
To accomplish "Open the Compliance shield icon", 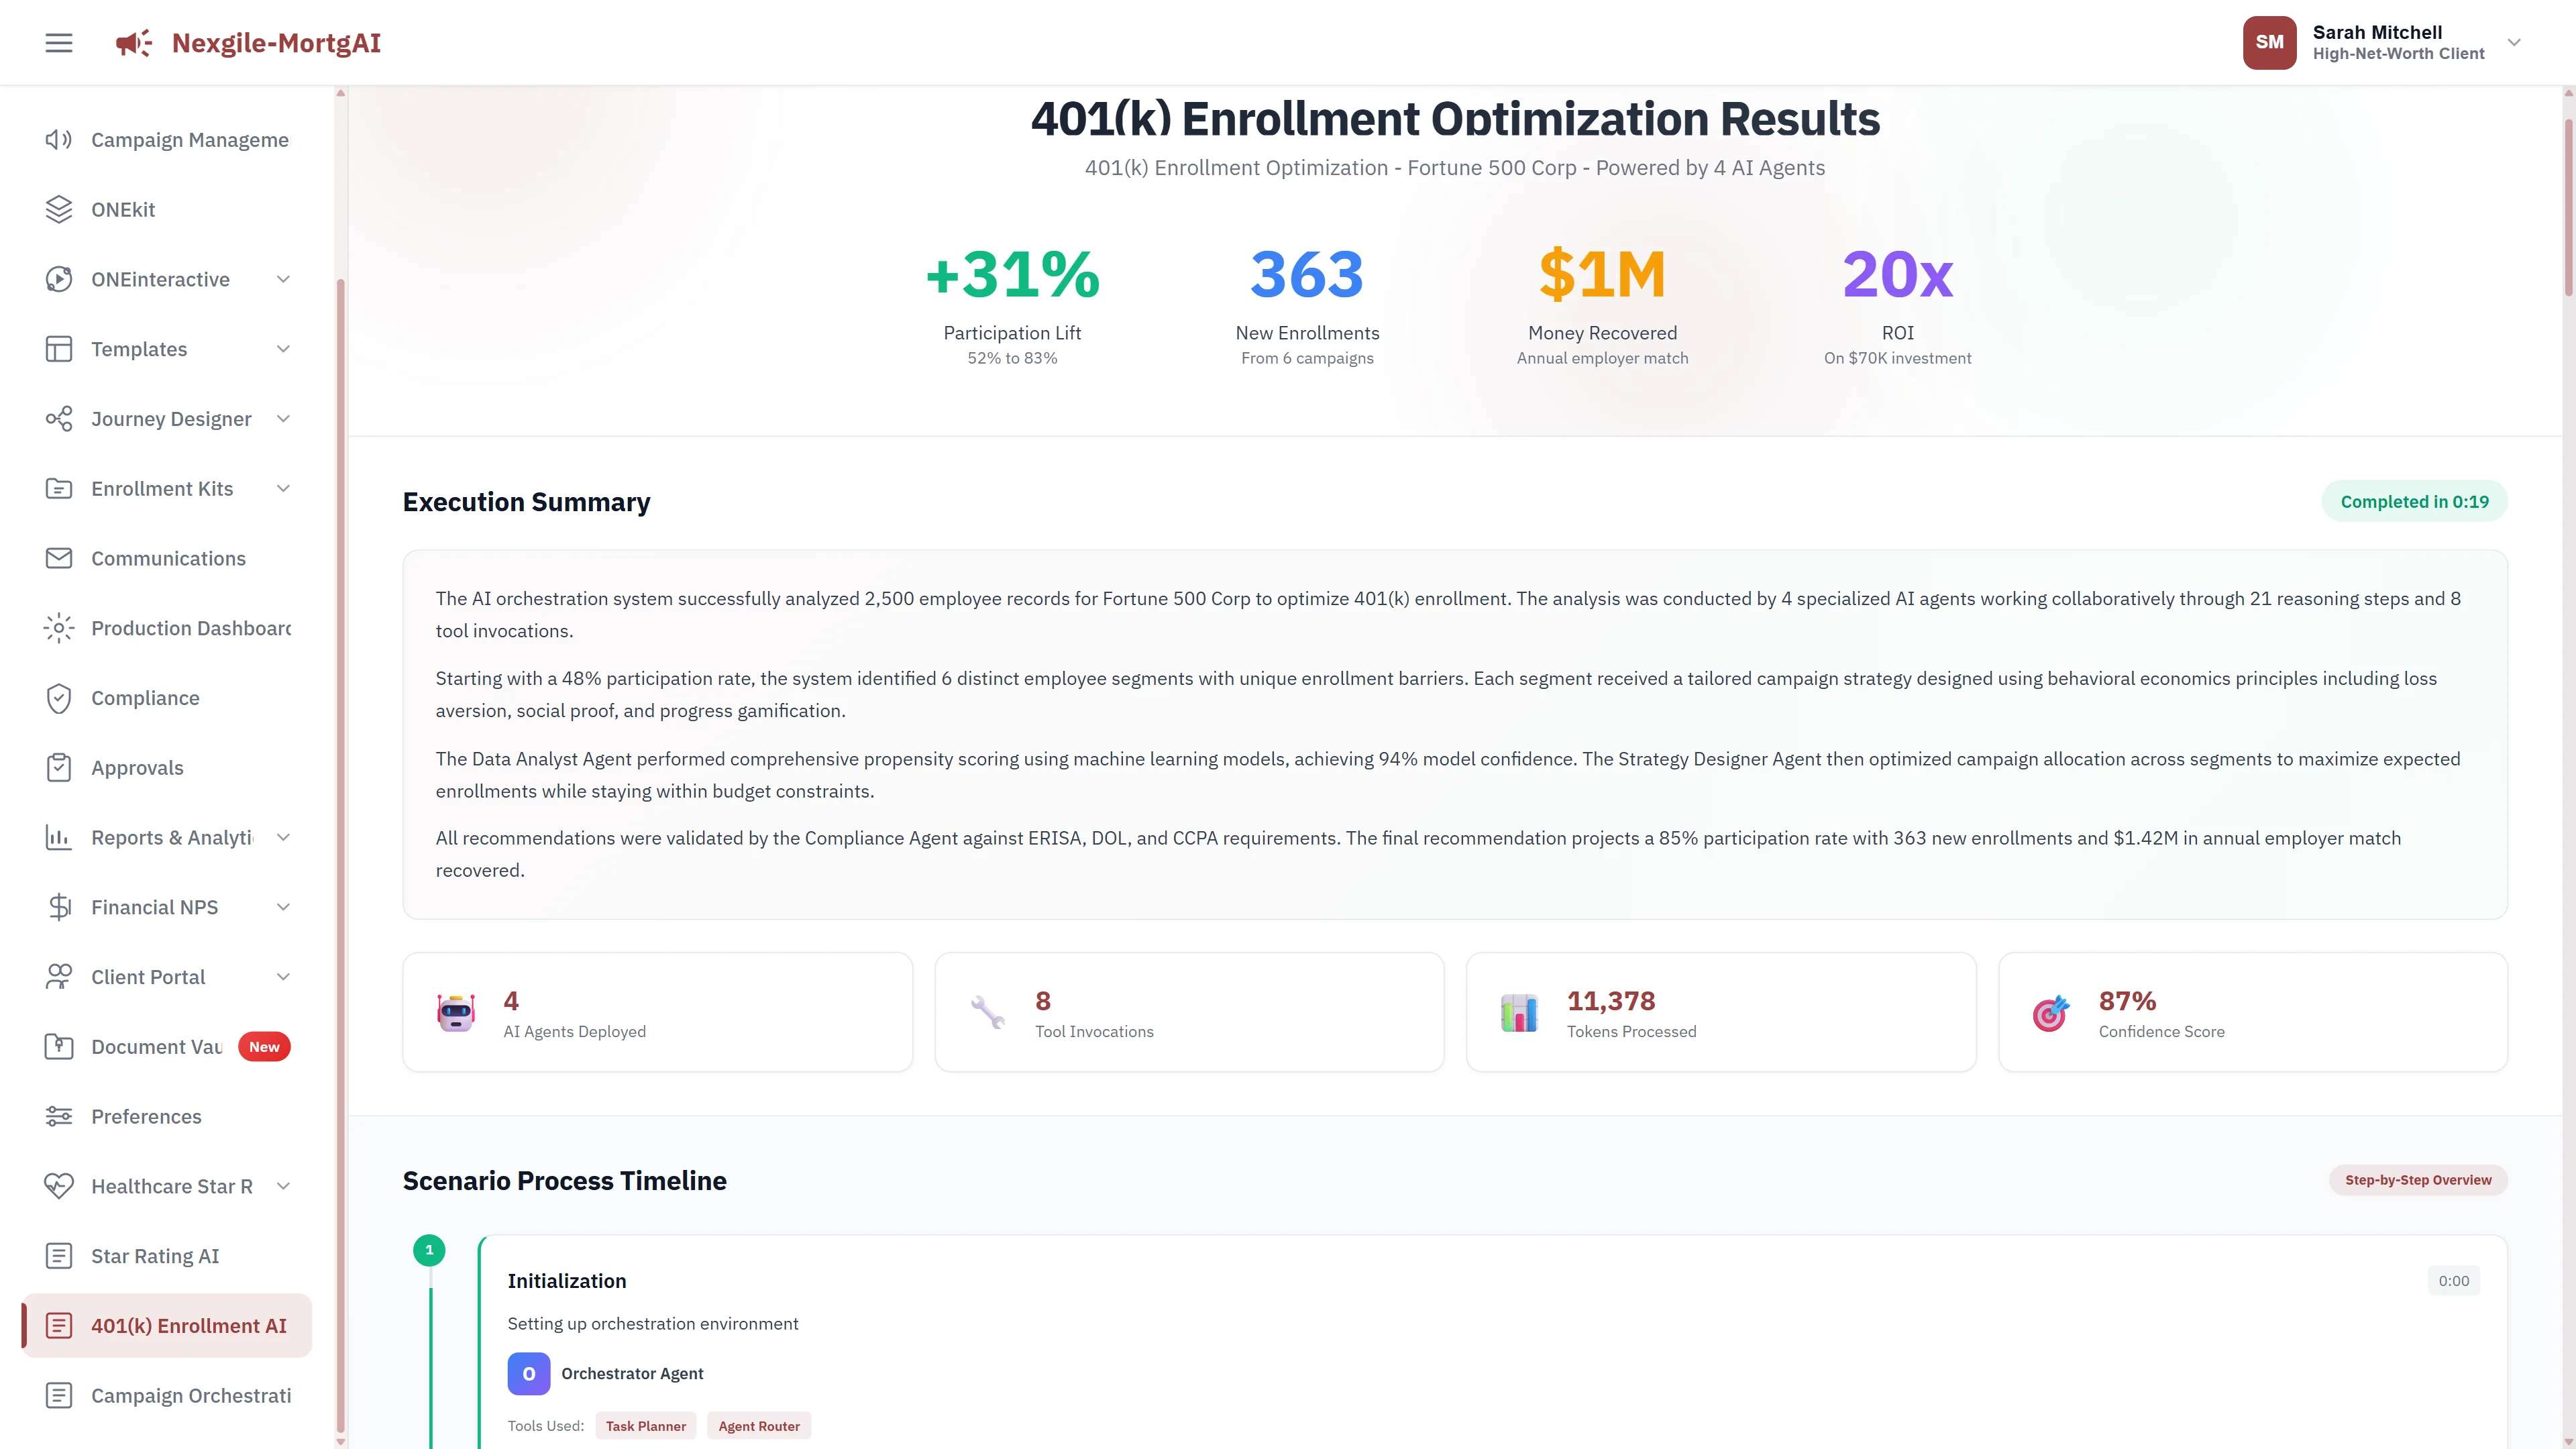I will tap(59, 697).
